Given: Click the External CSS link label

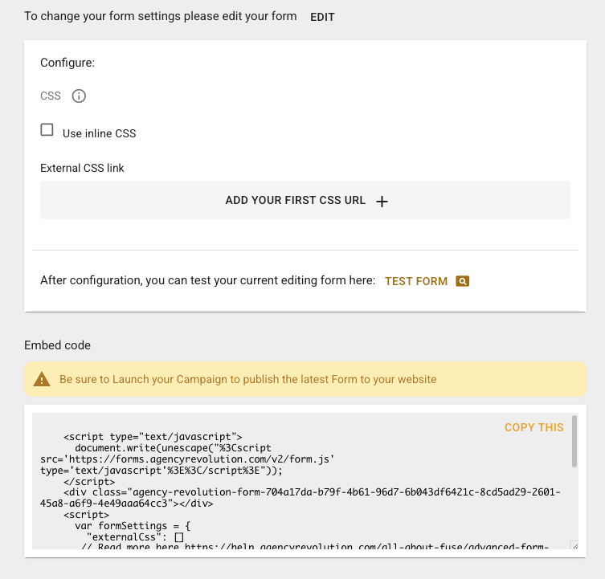Looking at the screenshot, I should point(82,168).
